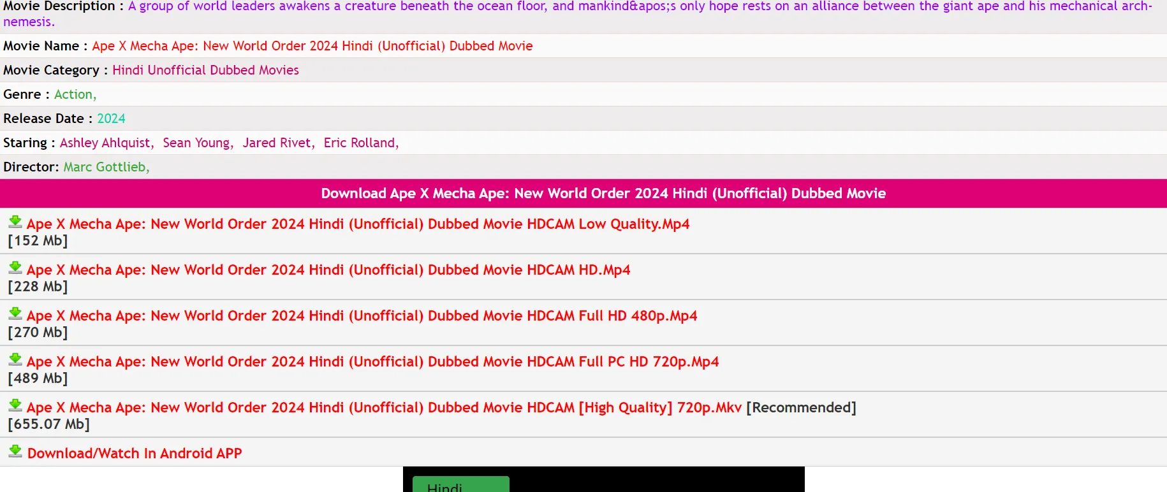Open the High Quality 720p.Mkv download link
Image resolution: width=1167 pixels, height=492 pixels.
pos(384,408)
